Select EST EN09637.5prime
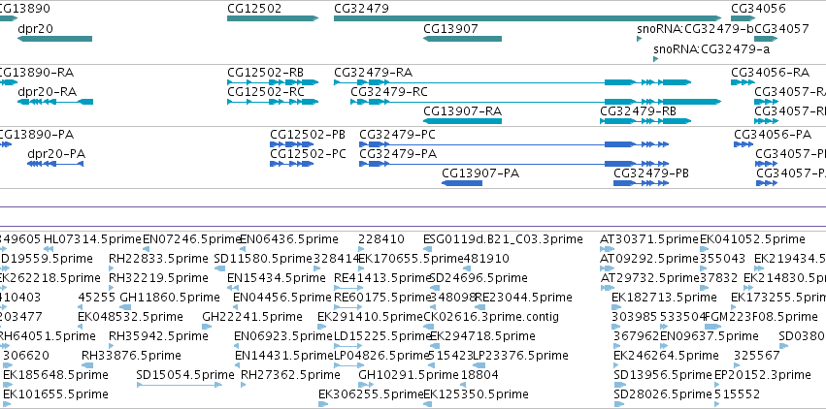The image size is (826, 409). point(710,335)
